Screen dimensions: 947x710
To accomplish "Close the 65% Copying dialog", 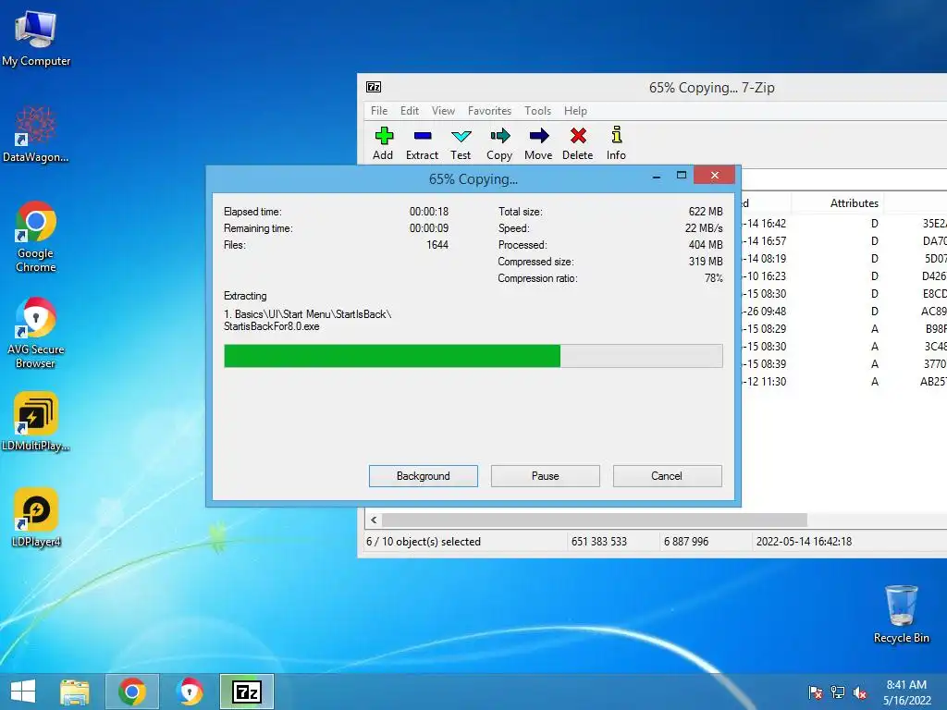I will coord(715,175).
